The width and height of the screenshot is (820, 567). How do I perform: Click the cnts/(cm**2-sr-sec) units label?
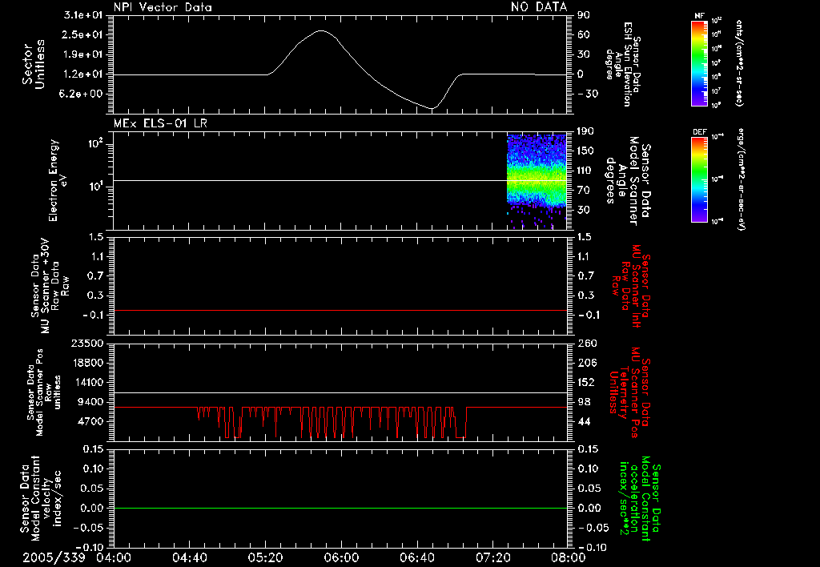coord(738,62)
